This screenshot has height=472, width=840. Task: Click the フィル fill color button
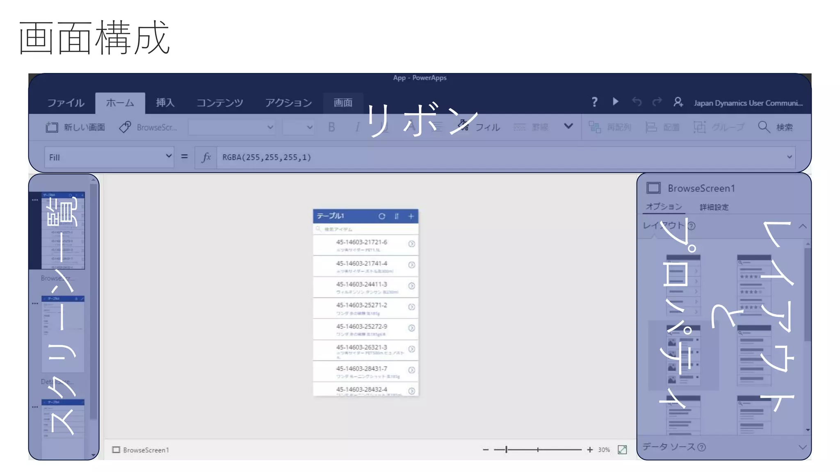[479, 127]
